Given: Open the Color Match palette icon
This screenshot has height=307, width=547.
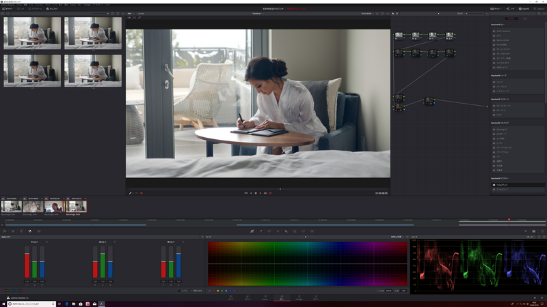Looking at the screenshot, I should (13, 231).
